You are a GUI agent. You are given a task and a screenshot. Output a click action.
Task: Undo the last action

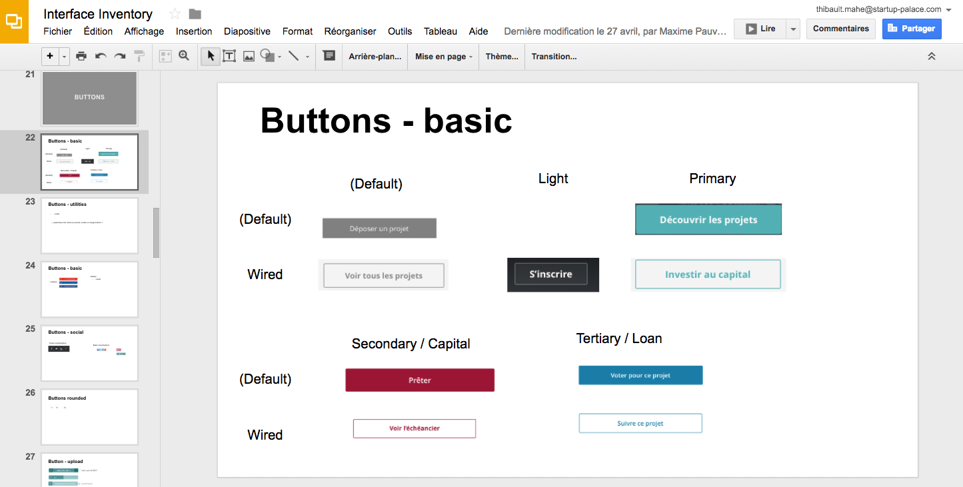(x=101, y=57)
